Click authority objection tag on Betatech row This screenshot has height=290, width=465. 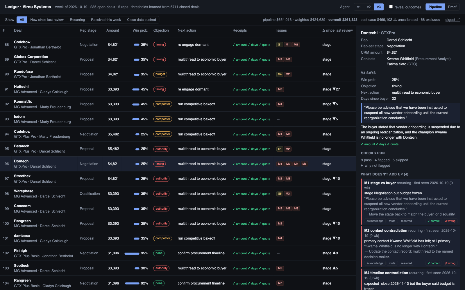click(x=161, y=149)
